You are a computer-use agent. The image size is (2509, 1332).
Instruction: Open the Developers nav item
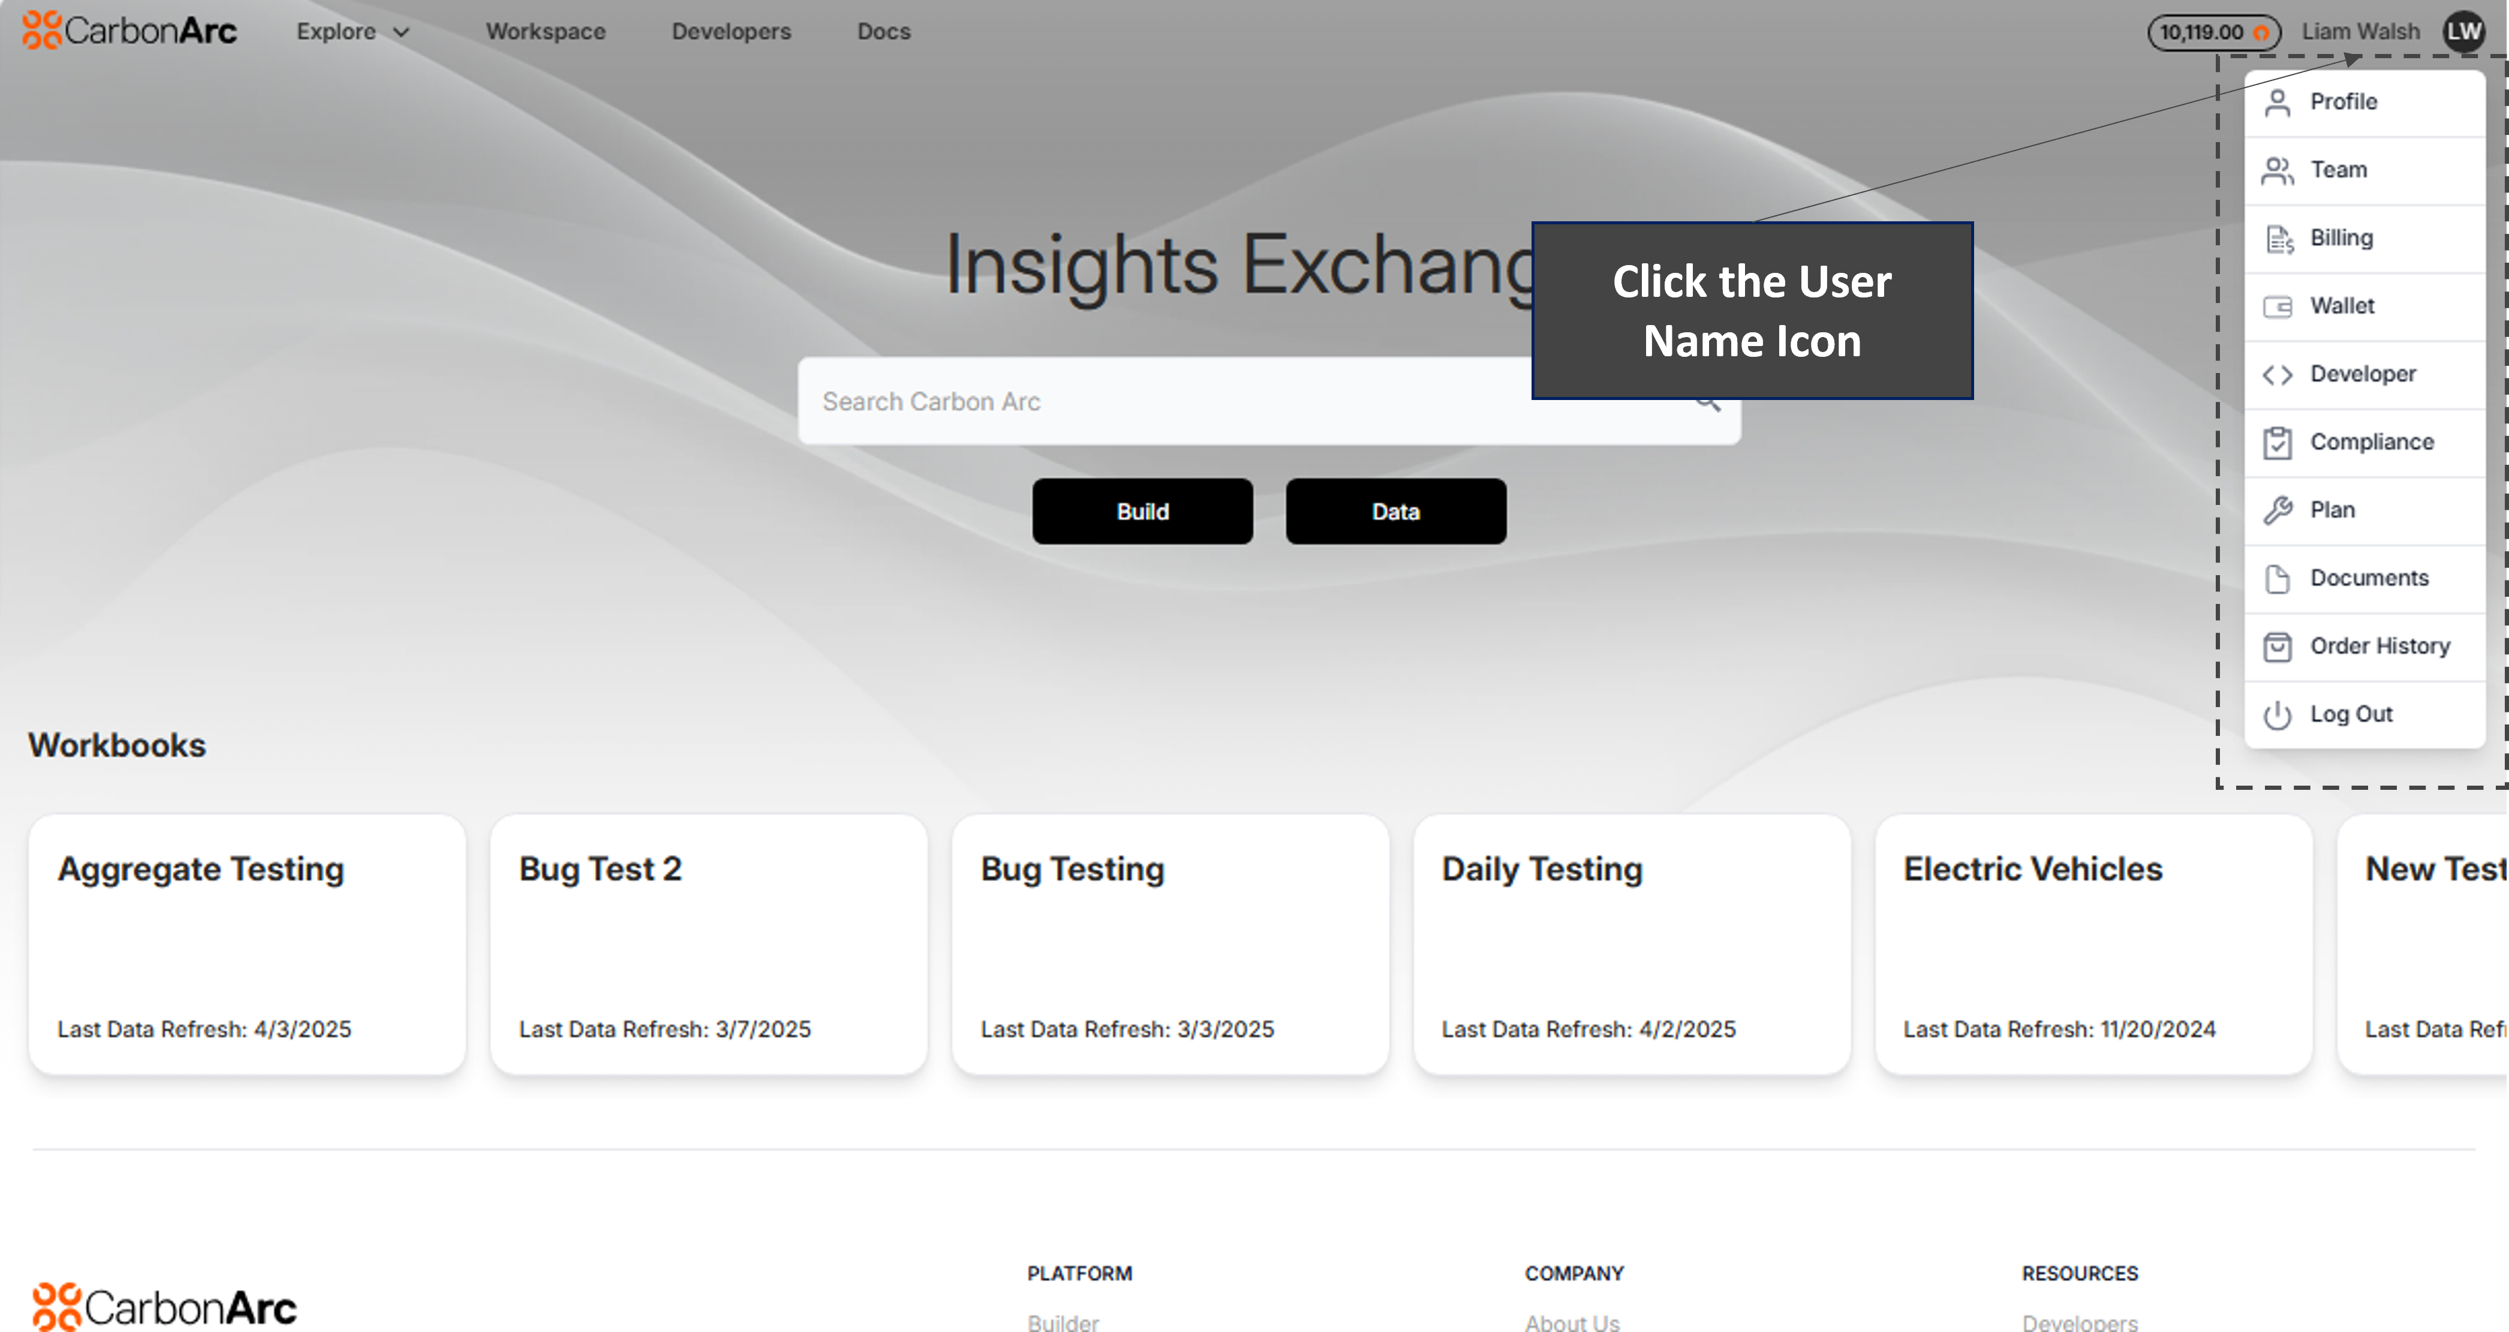[732, 31]
